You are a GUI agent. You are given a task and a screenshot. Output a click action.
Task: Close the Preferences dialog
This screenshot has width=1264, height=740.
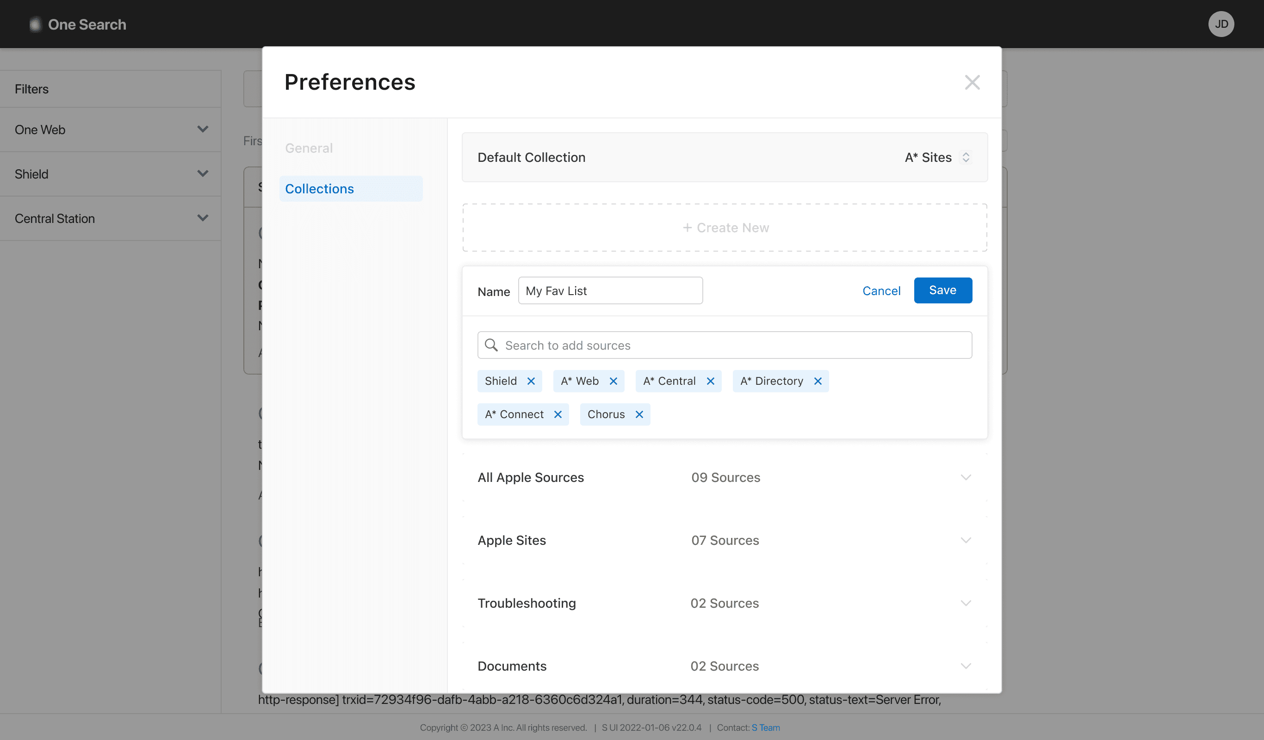click(x=972, y=82)
